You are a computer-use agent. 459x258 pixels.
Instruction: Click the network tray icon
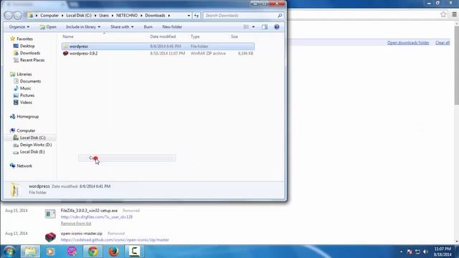point(417,252)
